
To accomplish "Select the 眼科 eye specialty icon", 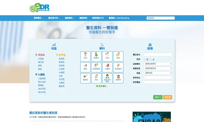I will 85,67.
